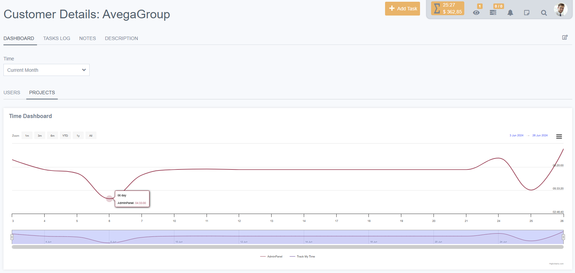Open the task queue list icon

493,13
